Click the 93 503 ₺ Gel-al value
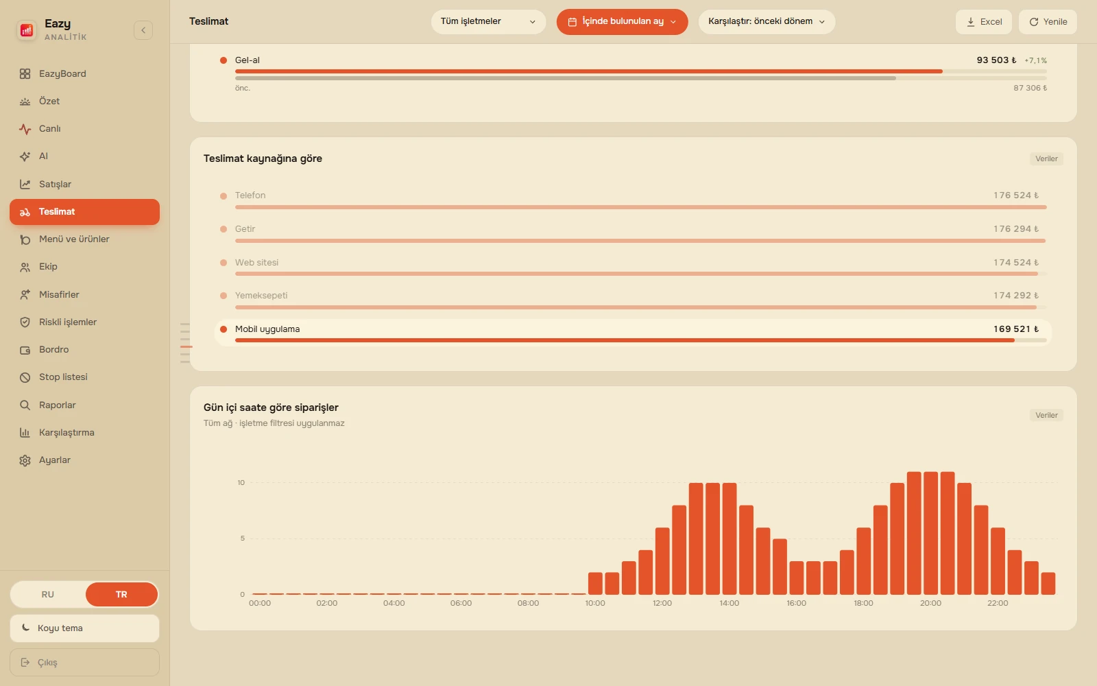 pyautogui.click(x=996, y=60)
